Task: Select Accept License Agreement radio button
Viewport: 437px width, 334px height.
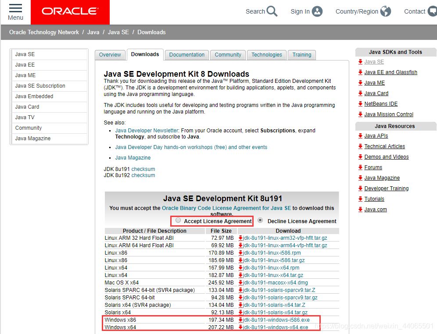Action: point(178,220)
